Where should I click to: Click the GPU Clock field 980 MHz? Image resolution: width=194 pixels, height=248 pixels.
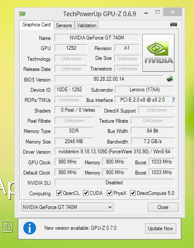[67, 162]
